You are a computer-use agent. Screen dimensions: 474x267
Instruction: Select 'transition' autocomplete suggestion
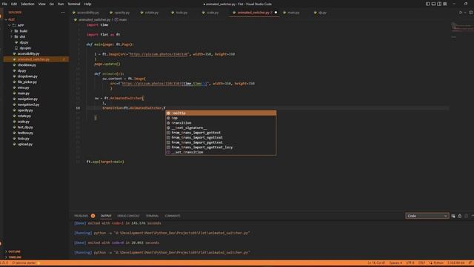pyautogui.click(x=221, y=123)
